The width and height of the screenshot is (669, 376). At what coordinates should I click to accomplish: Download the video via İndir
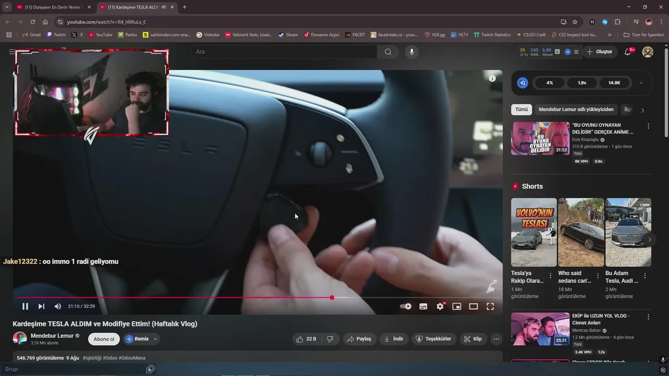coord(394,339)
